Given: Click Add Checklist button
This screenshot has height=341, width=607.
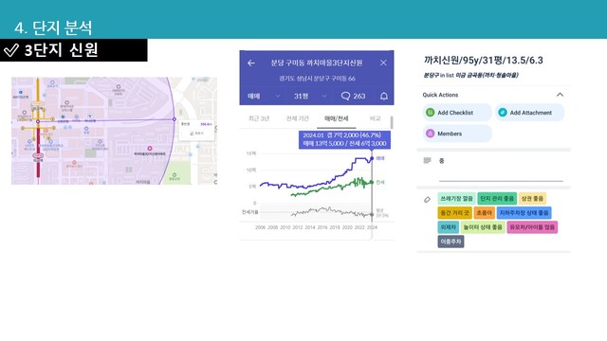Looking at the screenshot, I should click(457, 113).
